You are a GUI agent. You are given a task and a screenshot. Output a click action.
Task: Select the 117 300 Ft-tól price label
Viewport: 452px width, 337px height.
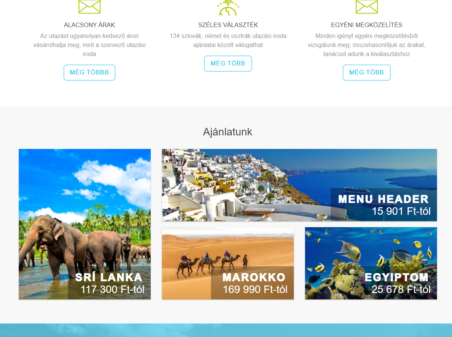pos(113,289)
